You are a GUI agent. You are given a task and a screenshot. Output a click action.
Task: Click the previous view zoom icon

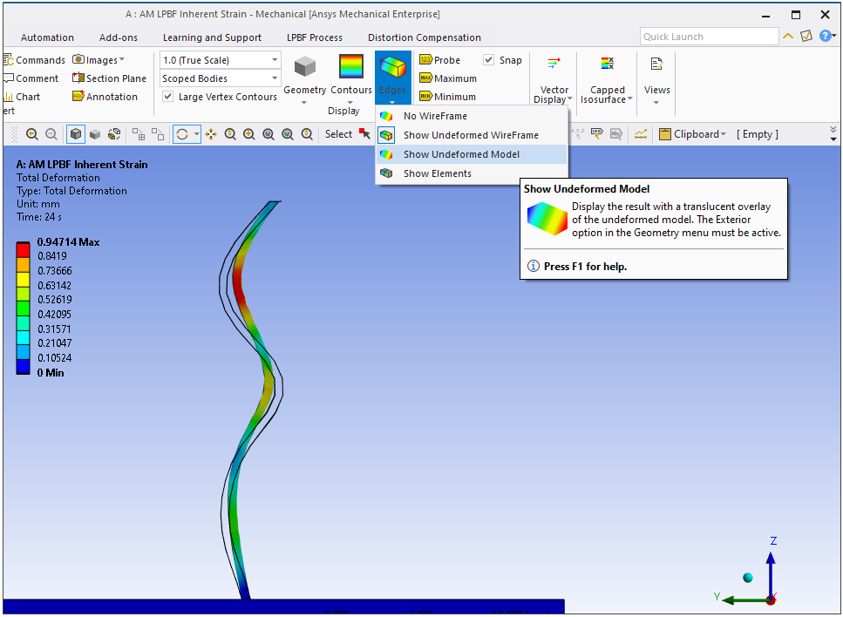coord(31,134)
